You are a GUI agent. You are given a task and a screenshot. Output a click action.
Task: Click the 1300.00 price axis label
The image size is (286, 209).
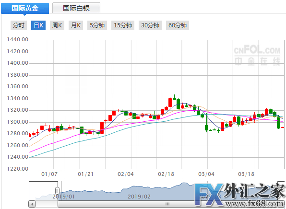[17, 122]
